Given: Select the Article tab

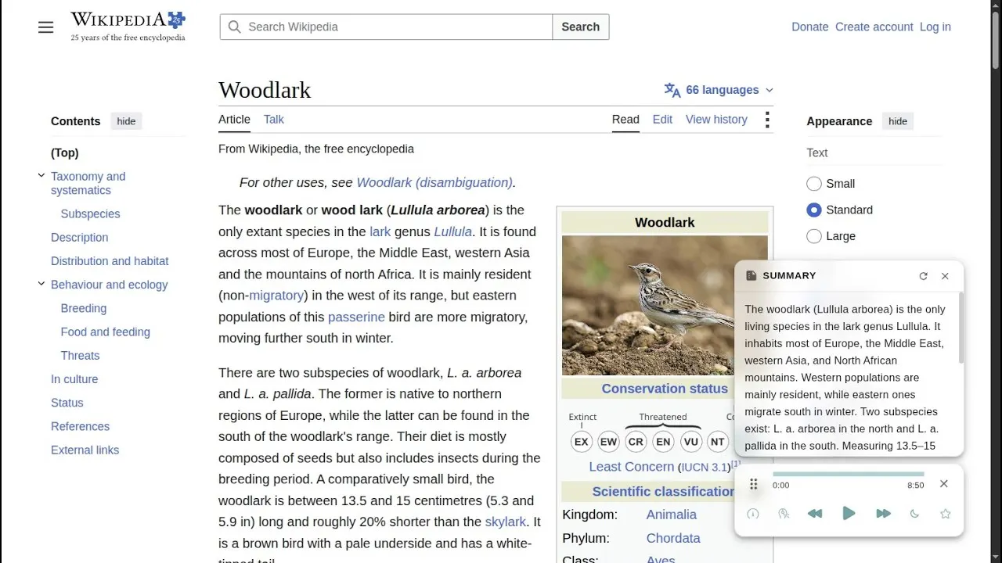Looking at the screenshot, I should click(234, 120).
